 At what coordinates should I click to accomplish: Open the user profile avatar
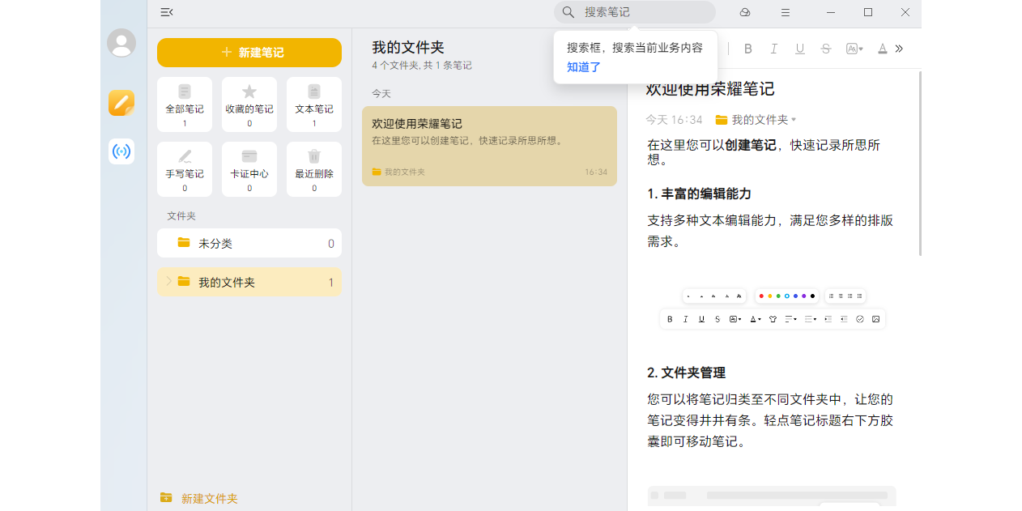tap(121, 43)
